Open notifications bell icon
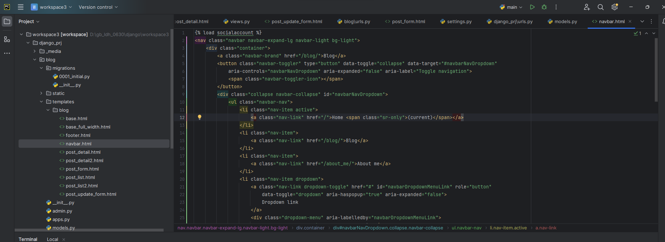The height and width of the screenshot is (242, 665). tap(663, 21)
